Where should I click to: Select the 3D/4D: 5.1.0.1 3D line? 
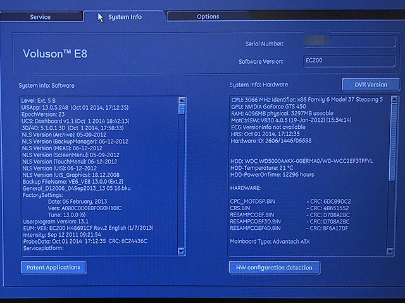pyautogui.click(x=73, y=128)
